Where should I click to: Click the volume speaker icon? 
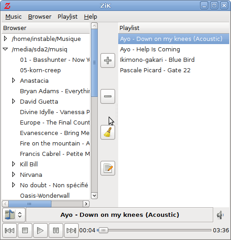221,215
